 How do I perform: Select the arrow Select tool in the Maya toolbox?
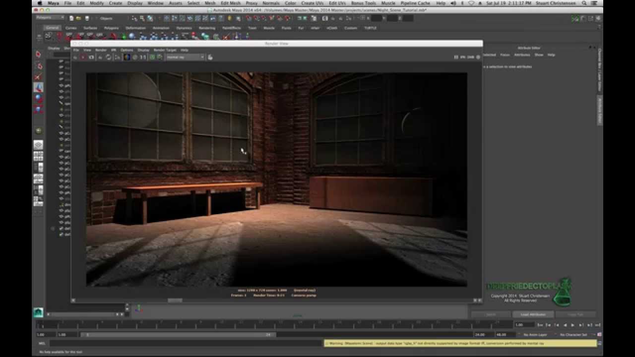38,54
